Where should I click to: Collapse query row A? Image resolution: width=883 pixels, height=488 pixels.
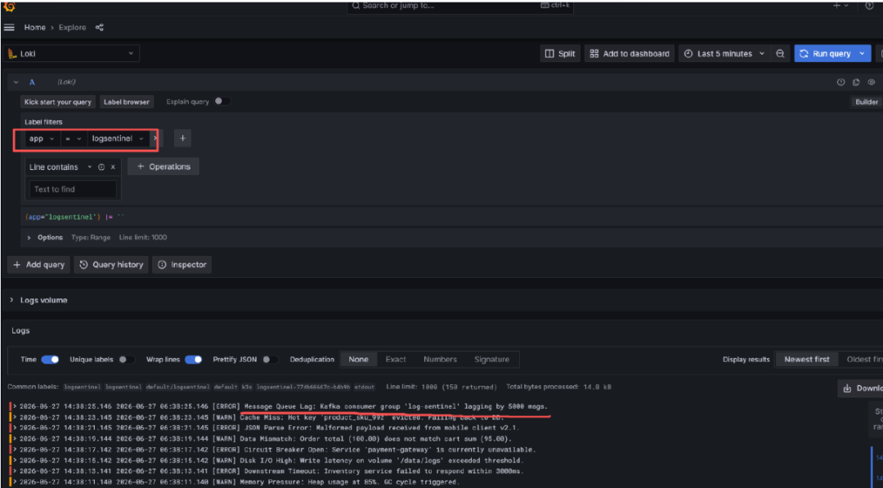16,83
